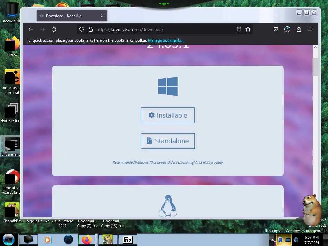328x246 pixels.
Task: Click the padlock site security icon
Action: point(91,29)
